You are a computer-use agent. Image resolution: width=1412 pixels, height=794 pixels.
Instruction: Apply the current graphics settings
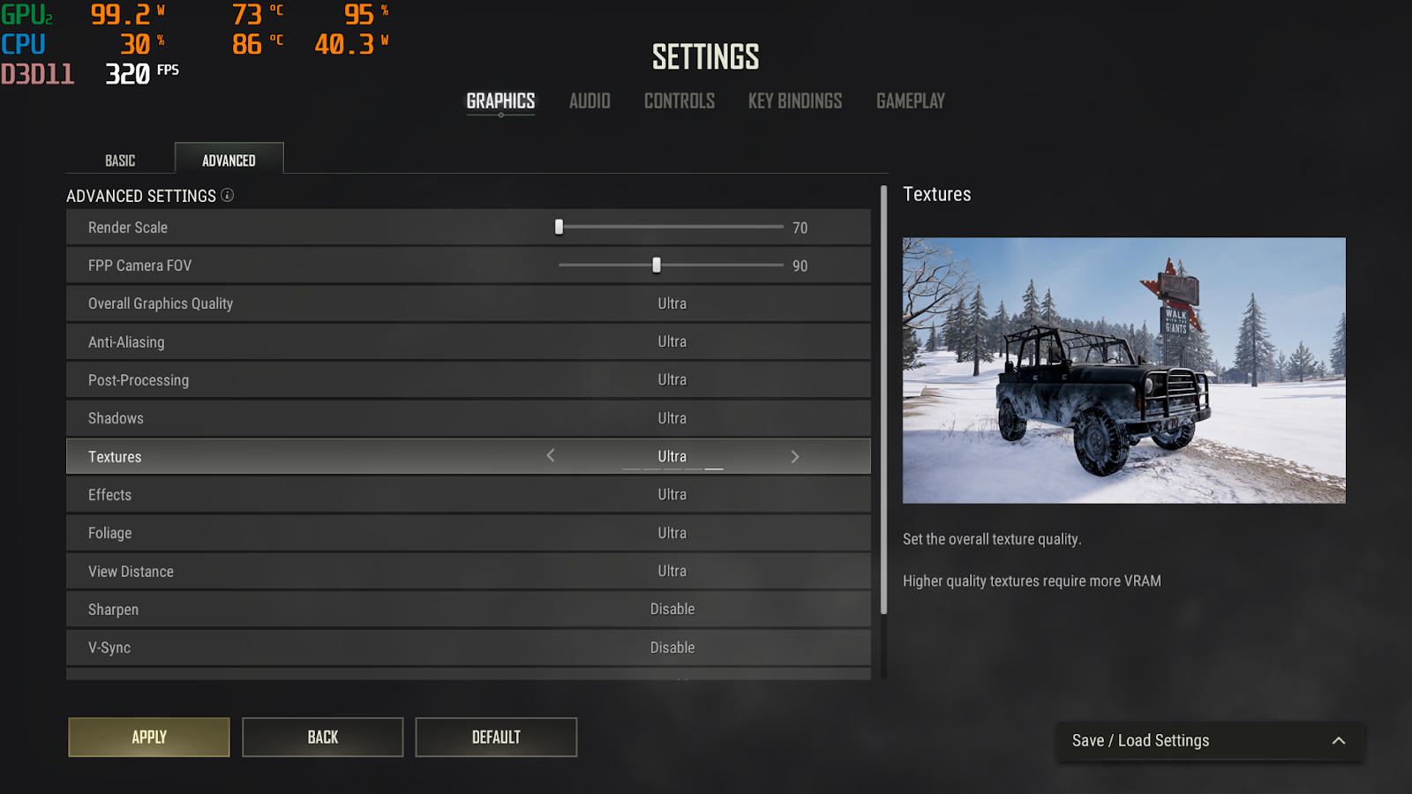[149, 737]
